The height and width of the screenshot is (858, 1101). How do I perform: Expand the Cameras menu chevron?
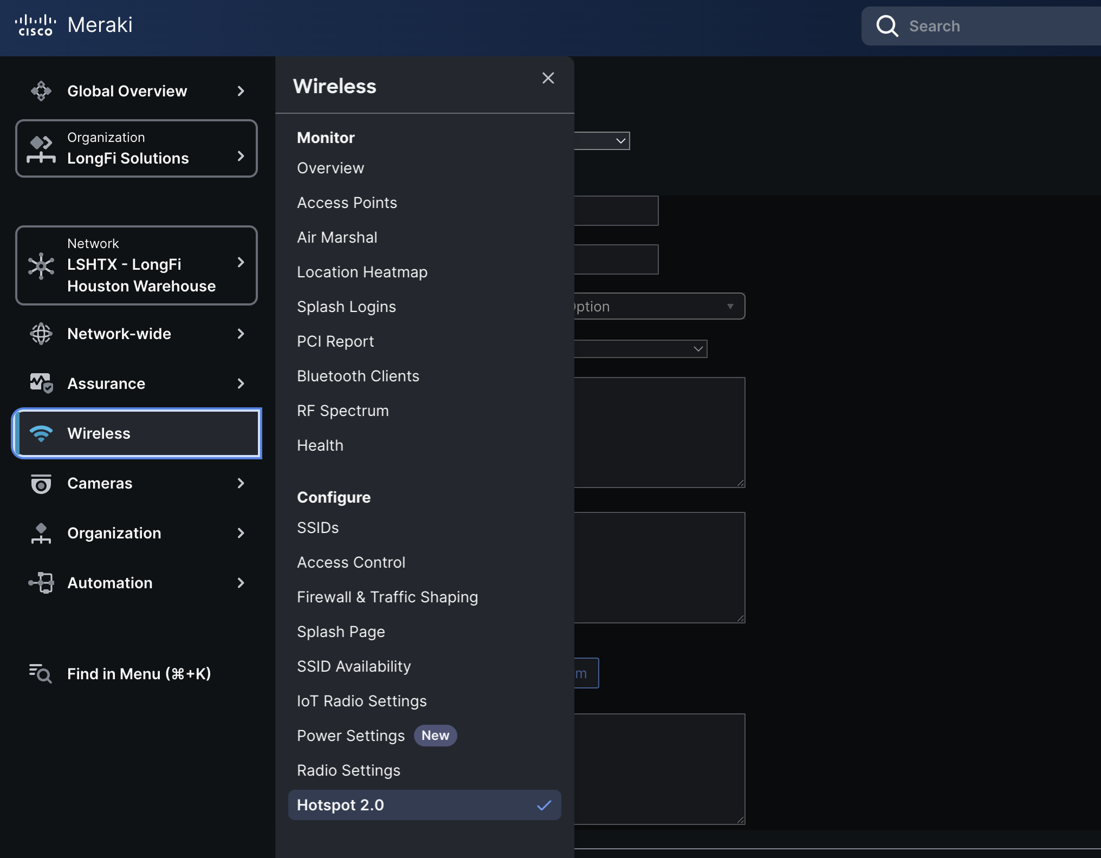[x=241, y=483]
